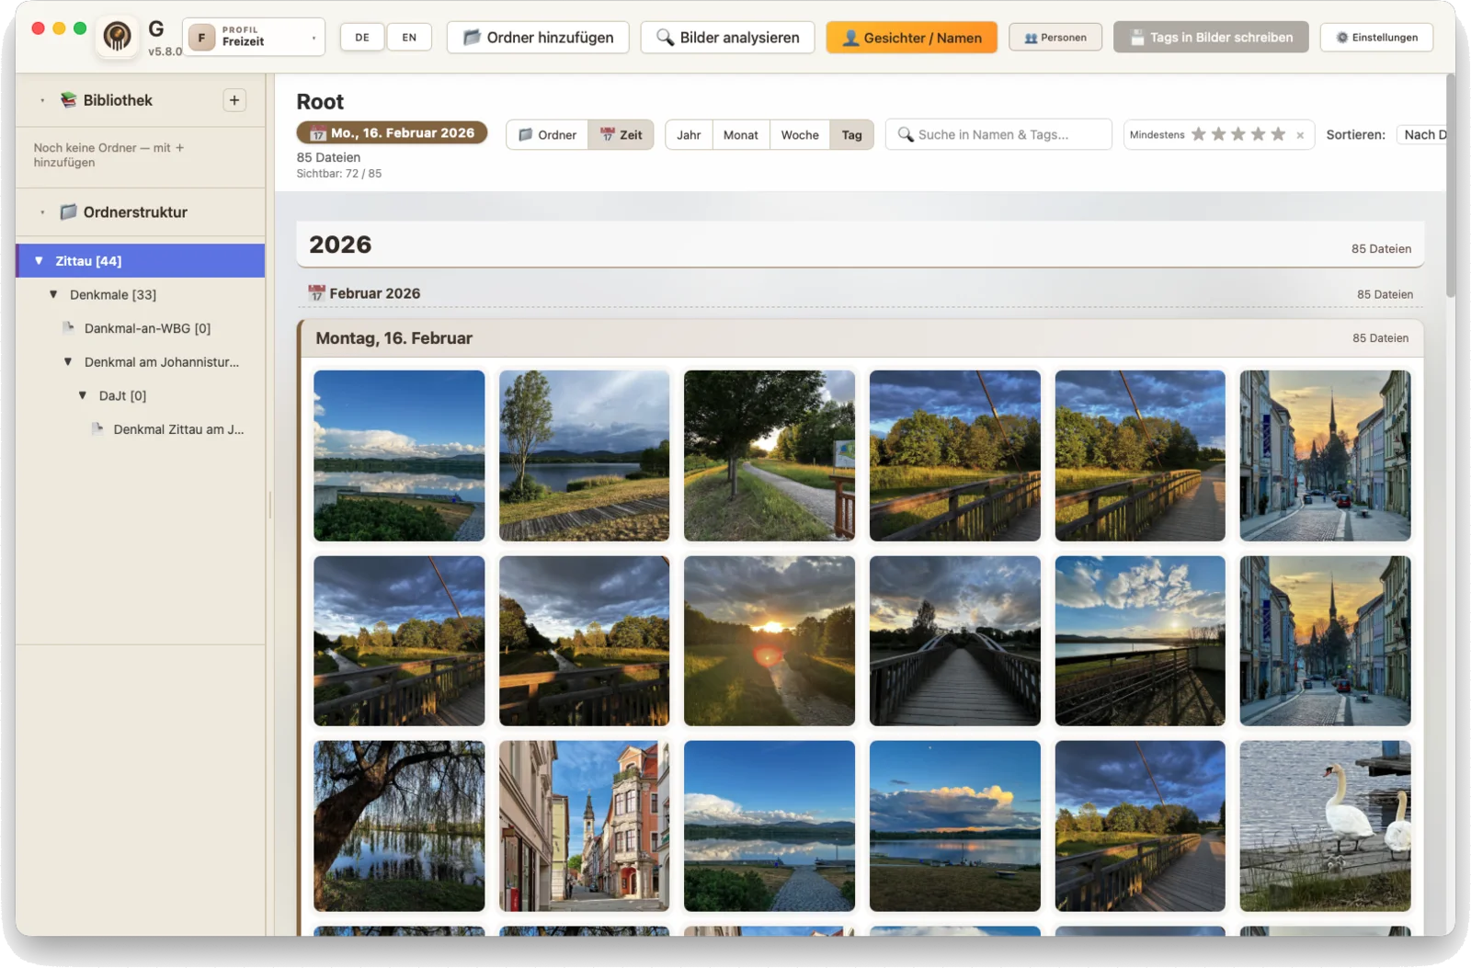Open the town street with clock tower thumbnail
1471x968 pixels.
coord(584,826)
